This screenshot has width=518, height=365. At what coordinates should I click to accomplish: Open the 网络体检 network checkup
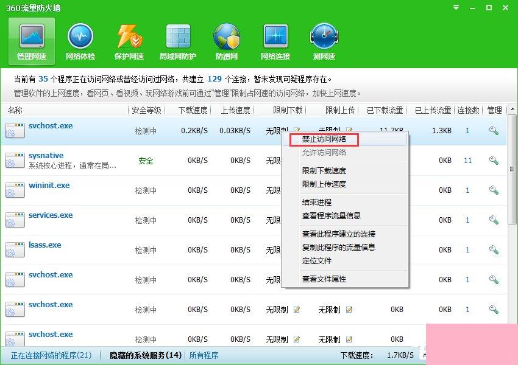[x=80, y=41]
